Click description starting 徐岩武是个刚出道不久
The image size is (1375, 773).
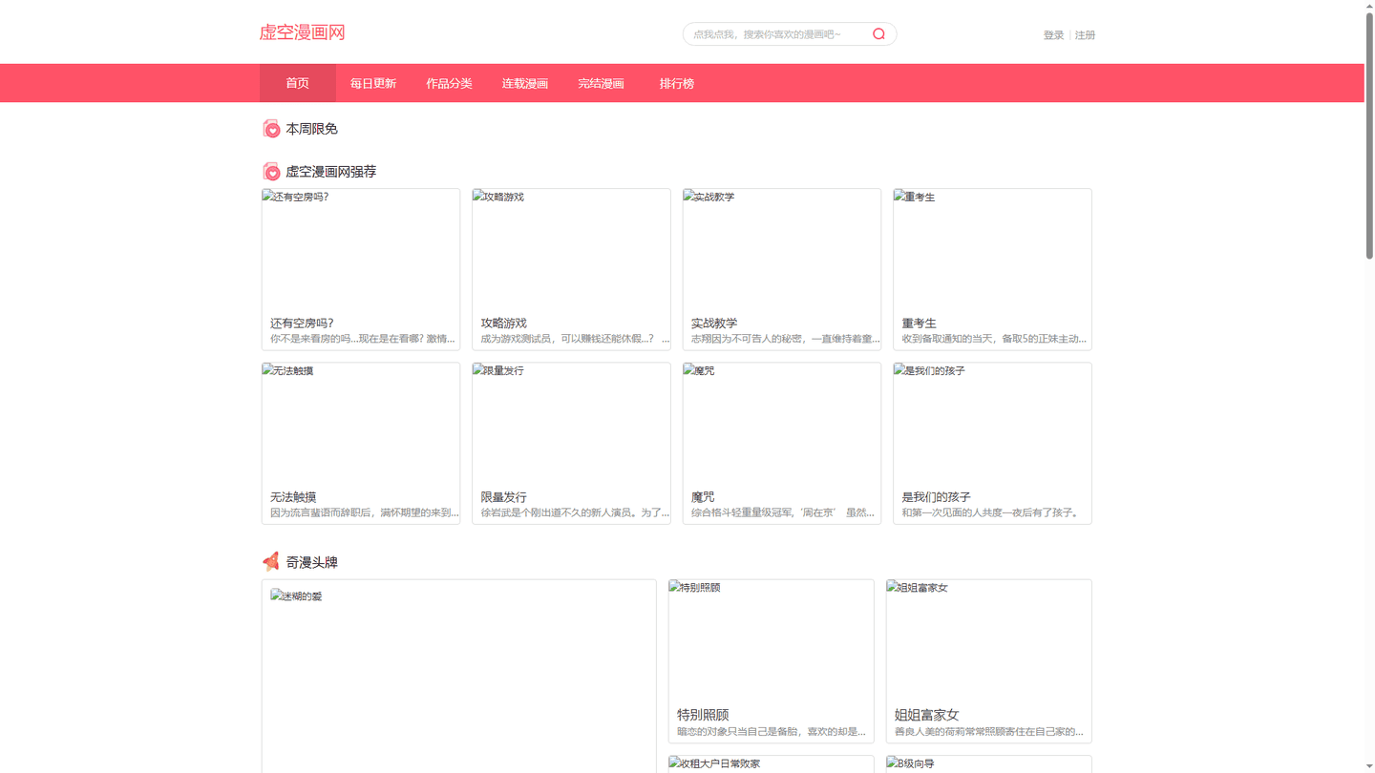[575, 512]
